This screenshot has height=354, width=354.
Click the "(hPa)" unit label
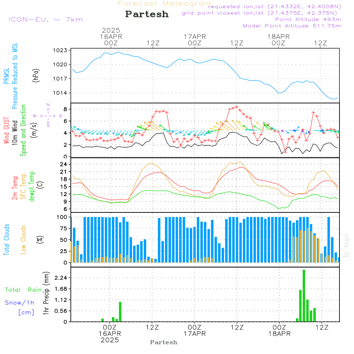[36, 75]
